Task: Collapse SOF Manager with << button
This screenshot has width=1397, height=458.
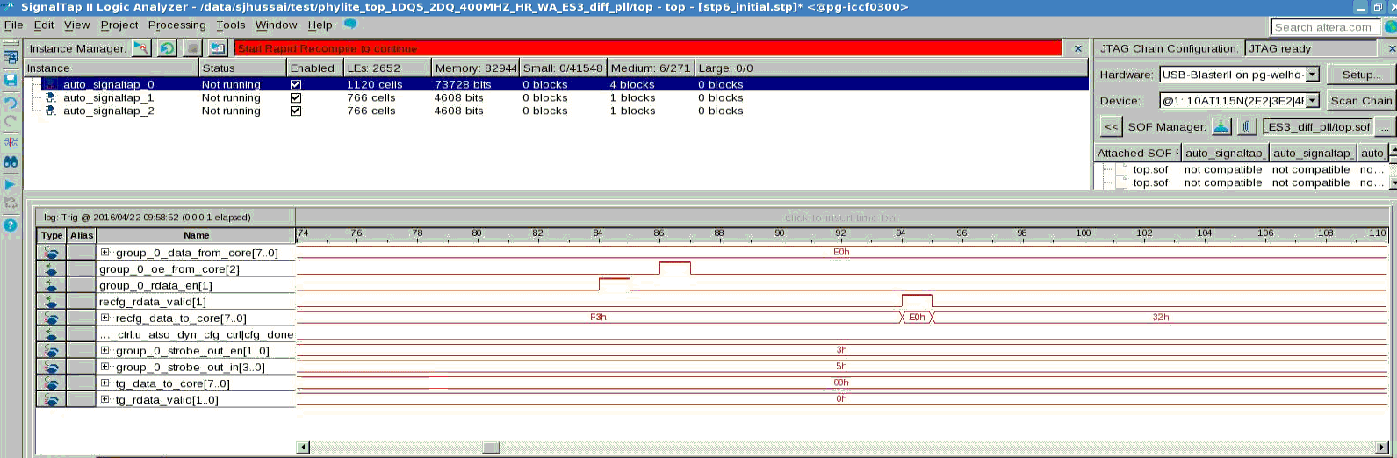Action: coord(1111,126)
